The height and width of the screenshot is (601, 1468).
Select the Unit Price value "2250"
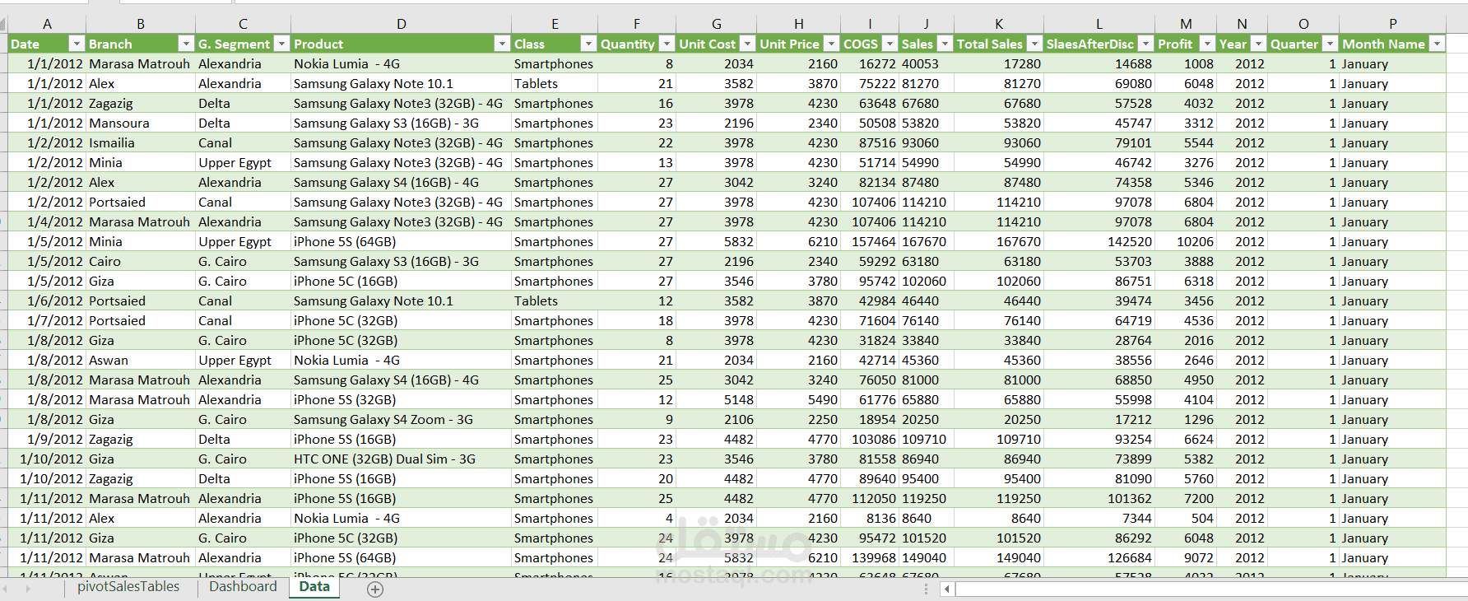[x=799, y=419]
